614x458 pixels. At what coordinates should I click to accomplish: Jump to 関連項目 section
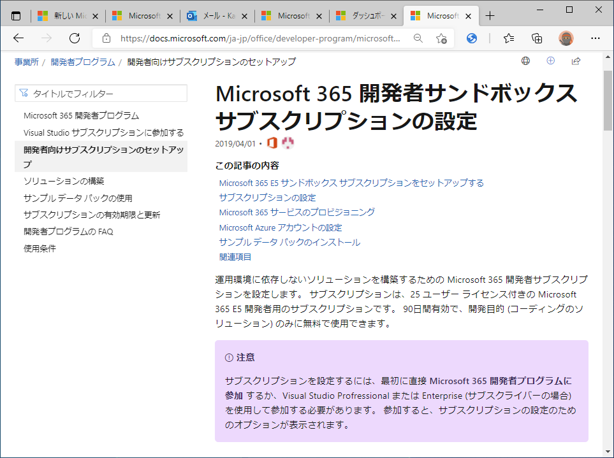coord(235,257)
